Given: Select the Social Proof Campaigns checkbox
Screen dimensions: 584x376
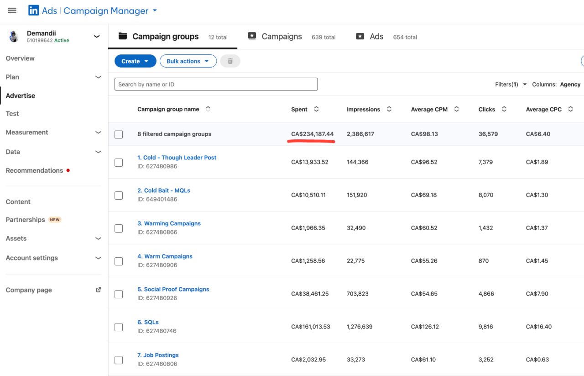Looking at the screenshot, I should click(119, 294).
